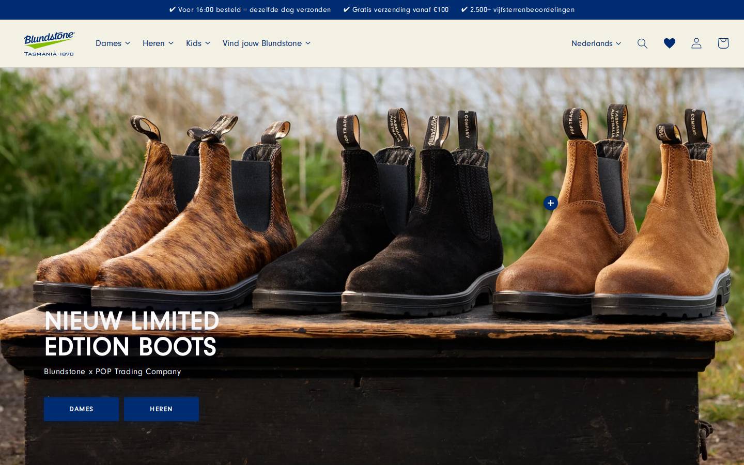Screen dimensions: 744x465
Task: Expand the Vind jouw Blundstone menu
Action: [267, 43]
